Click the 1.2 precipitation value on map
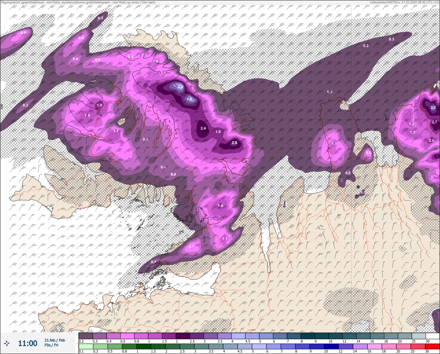Screen dimensions: 440x354 click(x=411, y=124)
